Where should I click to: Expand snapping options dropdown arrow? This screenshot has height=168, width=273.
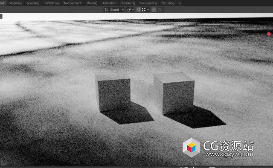[148, 10]
